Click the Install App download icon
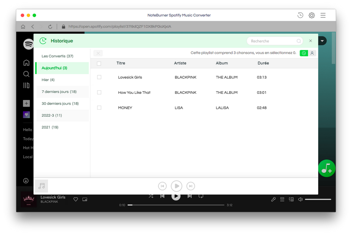Image resolution: width=352 pixels, height=235 pixels. (26, 181)
